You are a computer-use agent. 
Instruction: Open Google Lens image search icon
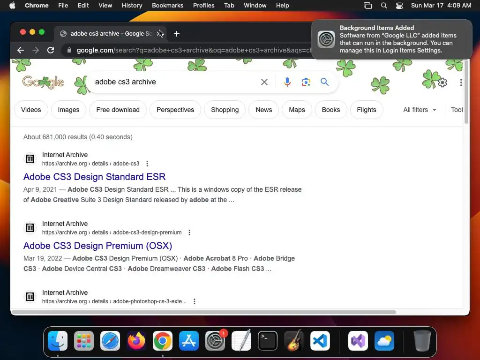pyautogui.click(x=306, y=82)
